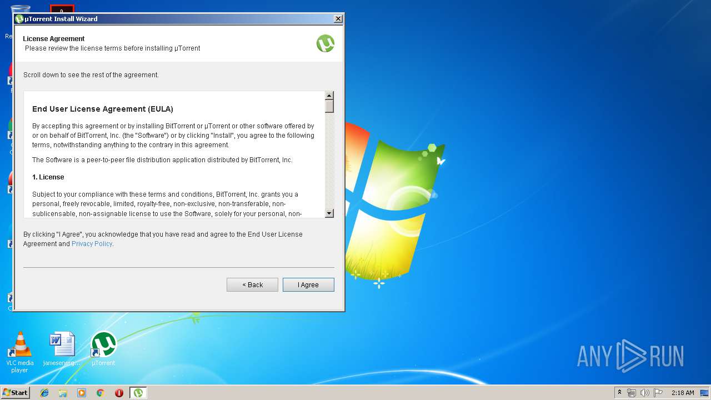Image resolution: width=711 pixels, height=400 pixels.
Task: Select the VLC media player desktop shortcut
Action: point(19,352)
